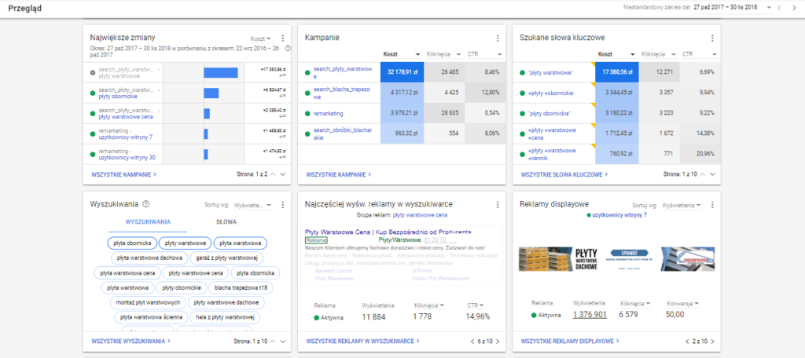Open the Koszt dropdown in Największe zmiany
This screenshot has width=805, height=358.
(261, 38)
